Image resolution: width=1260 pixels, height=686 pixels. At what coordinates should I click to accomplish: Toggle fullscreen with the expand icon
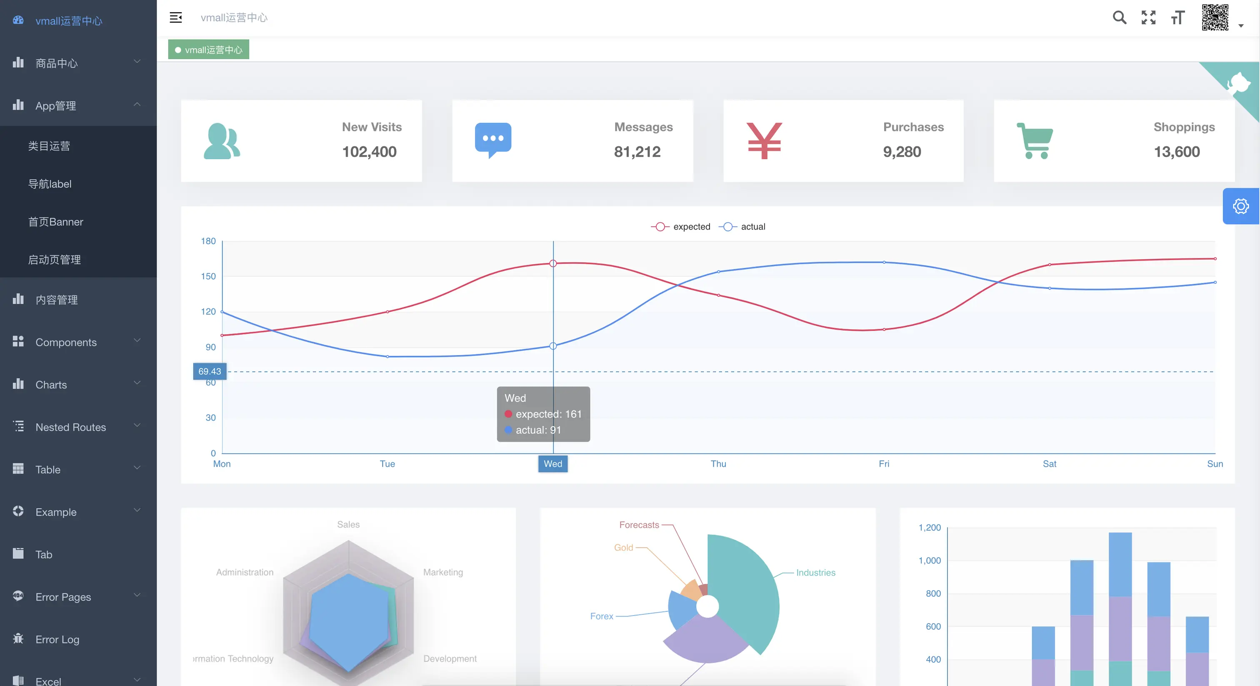point(1148,18)
